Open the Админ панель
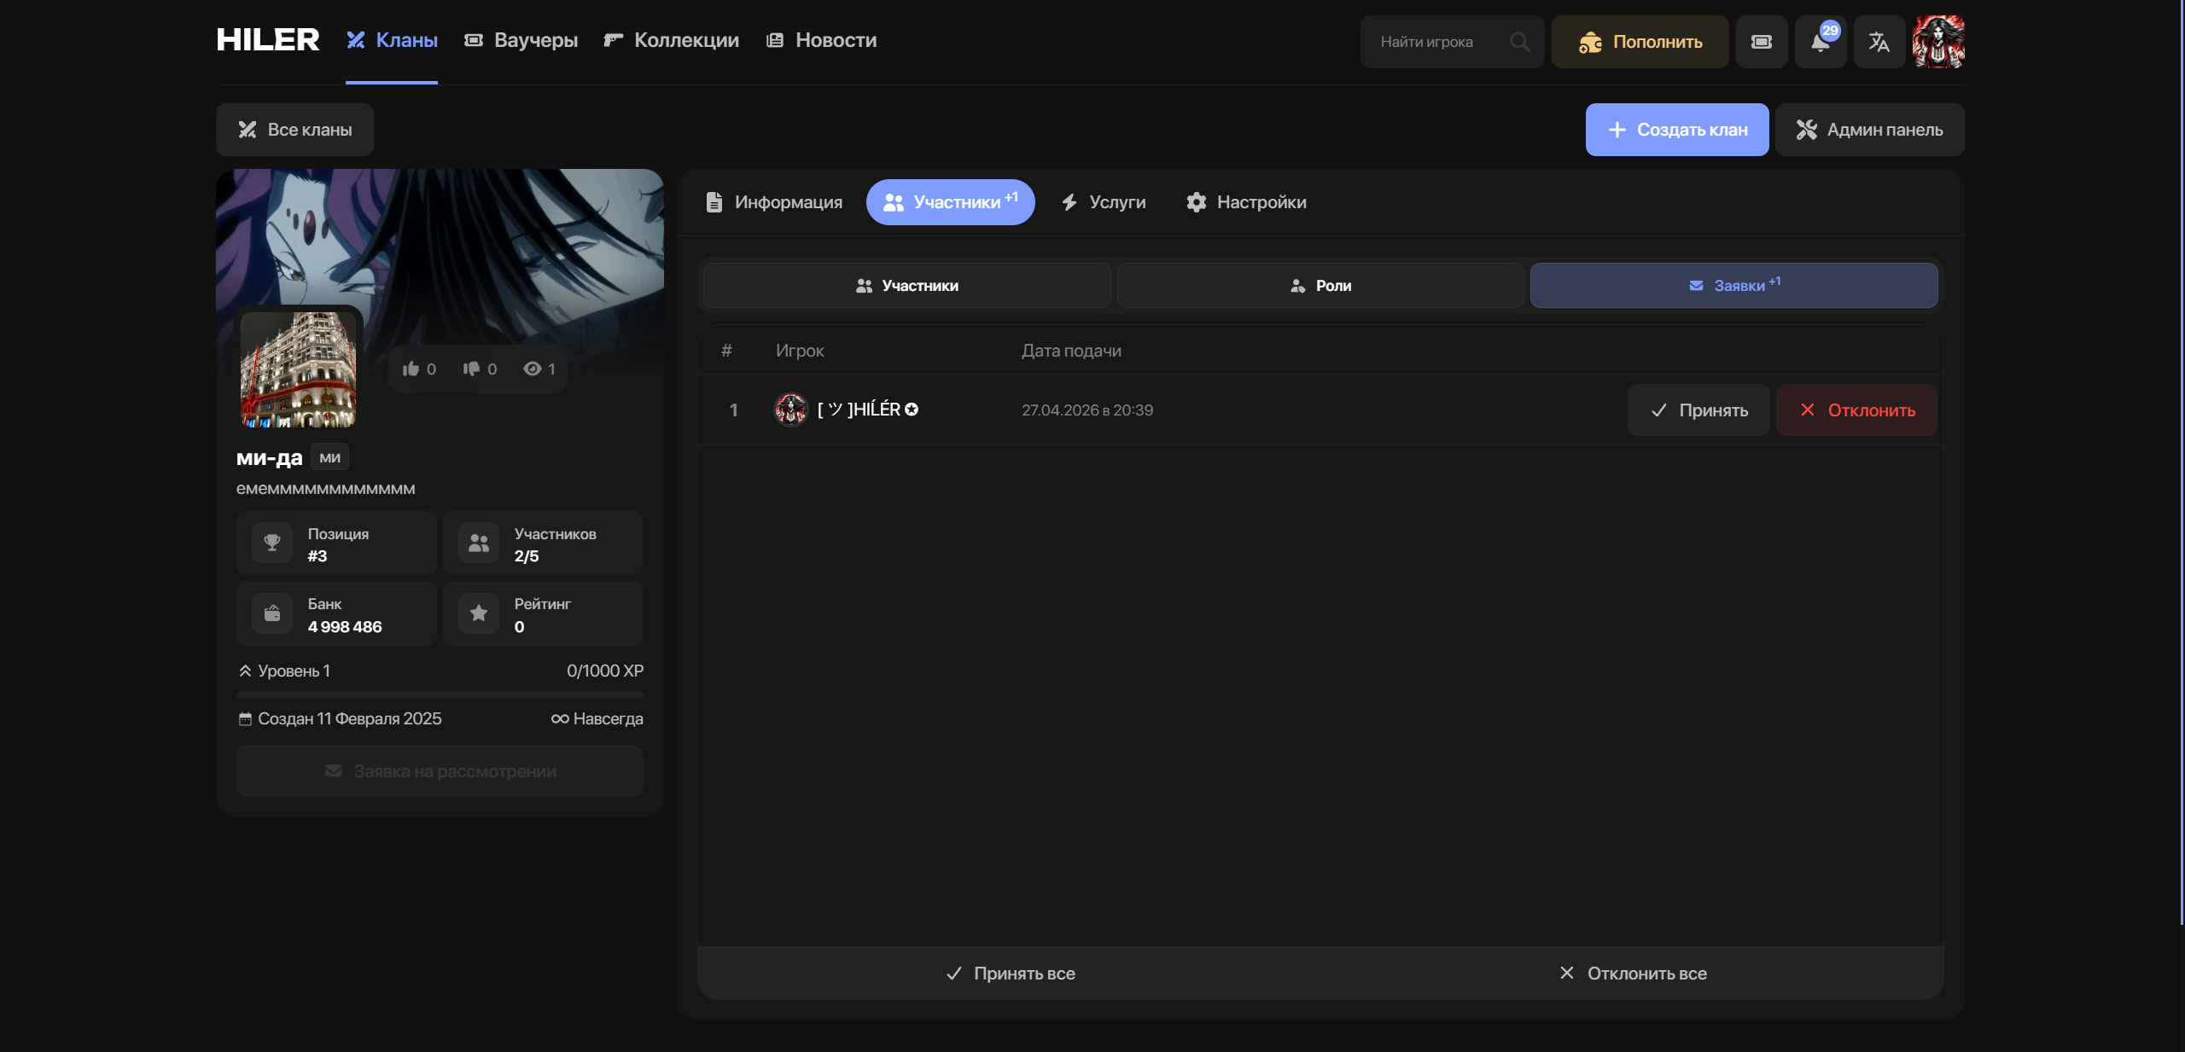The height and width of the screenshot is (1052, 2185). 1870,130
